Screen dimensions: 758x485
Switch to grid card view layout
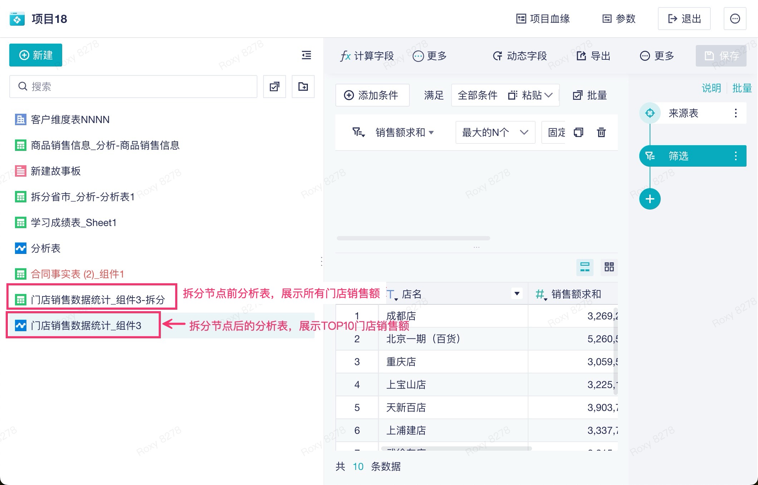609,267
